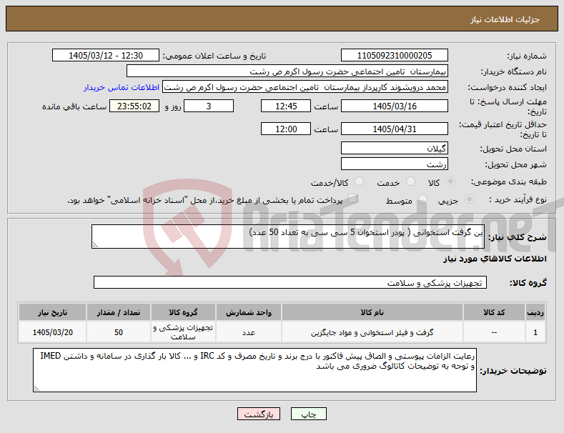564x433 pixels.
Task: Click the تعداد / مقدار column header
Action: (x=119, y=312)
